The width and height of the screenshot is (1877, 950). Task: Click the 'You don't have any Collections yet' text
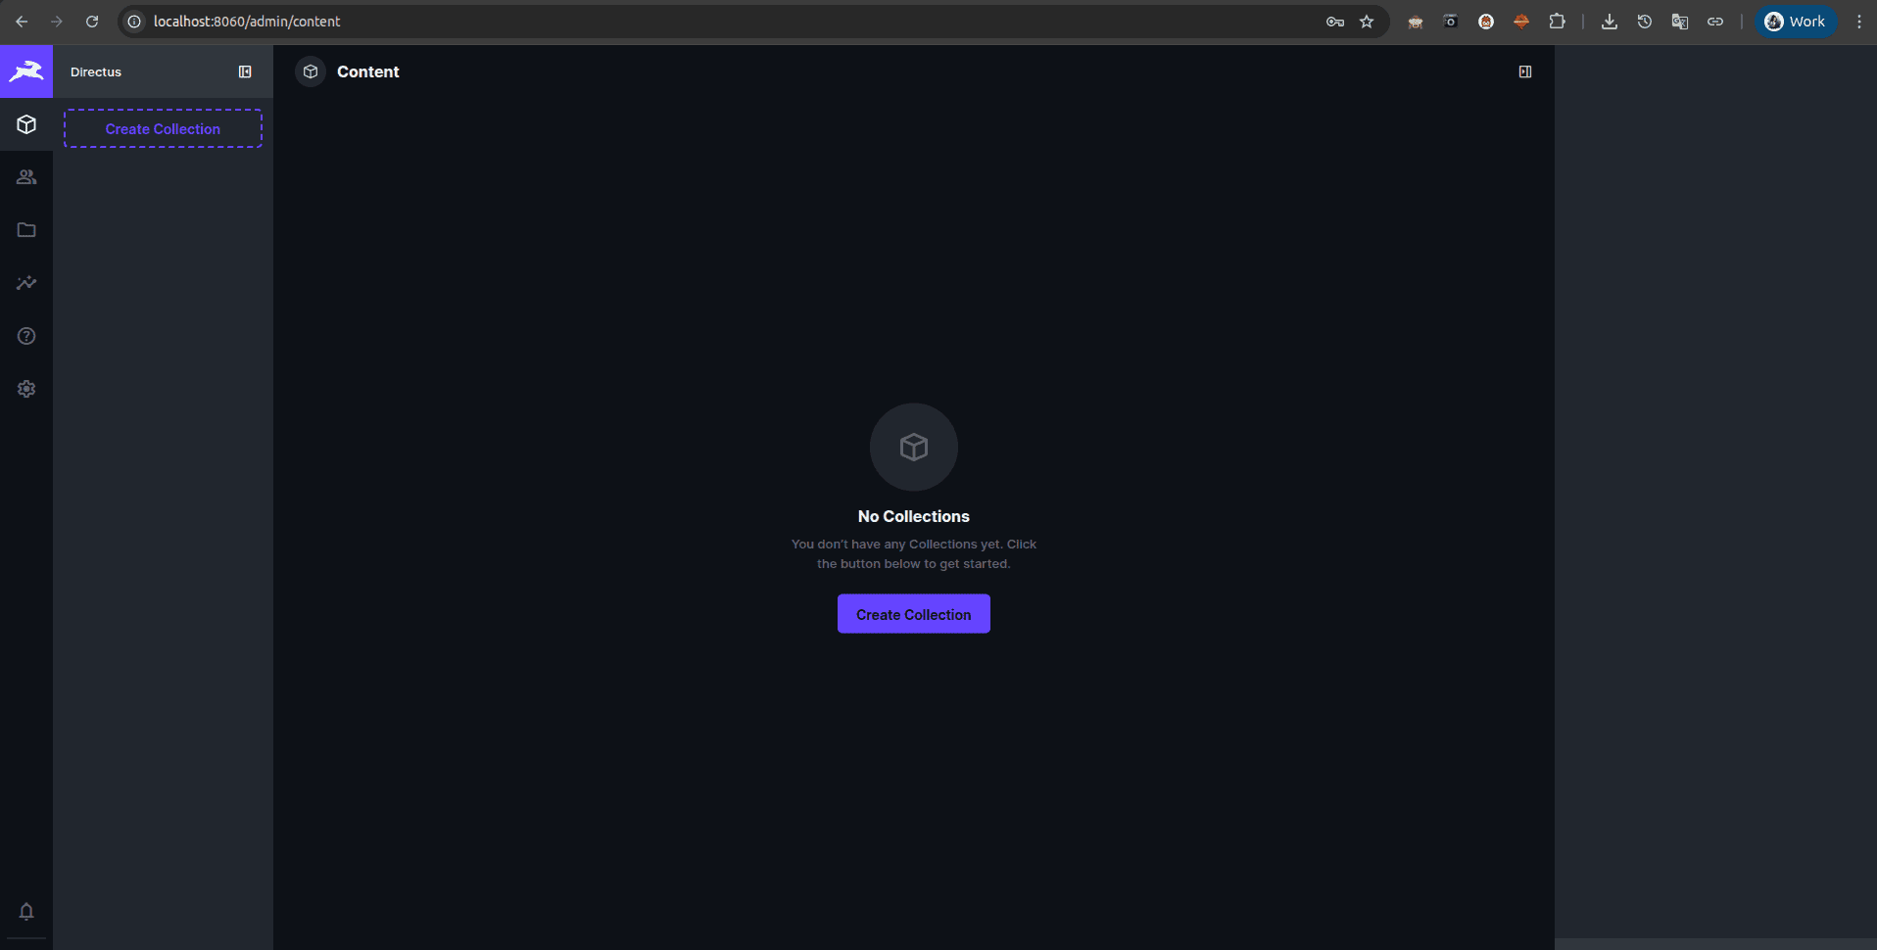coord(913,553)
